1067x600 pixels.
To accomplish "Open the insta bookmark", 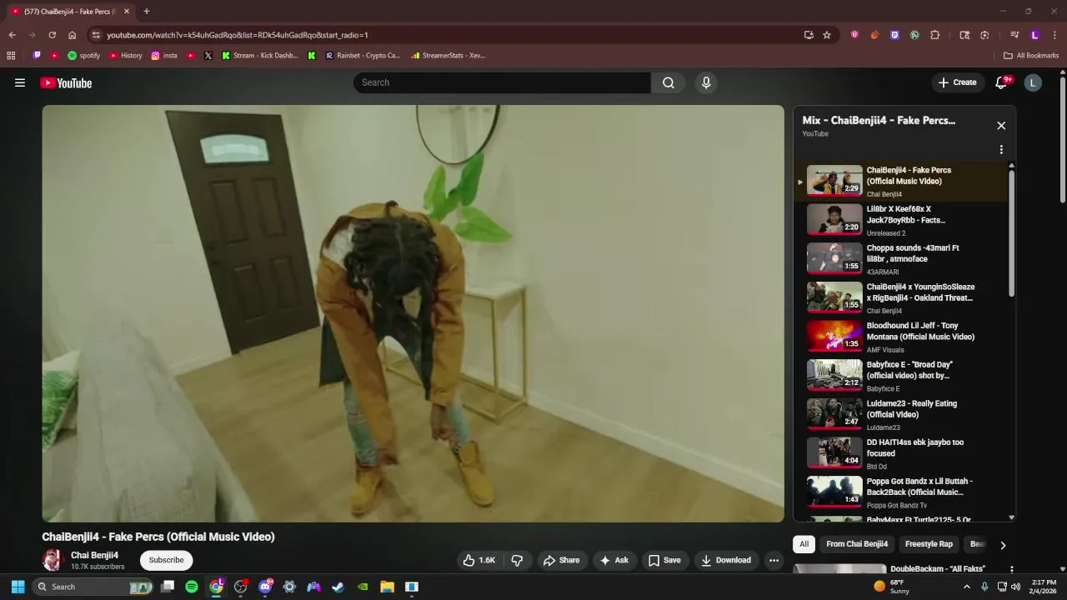I will click(164, 56).
